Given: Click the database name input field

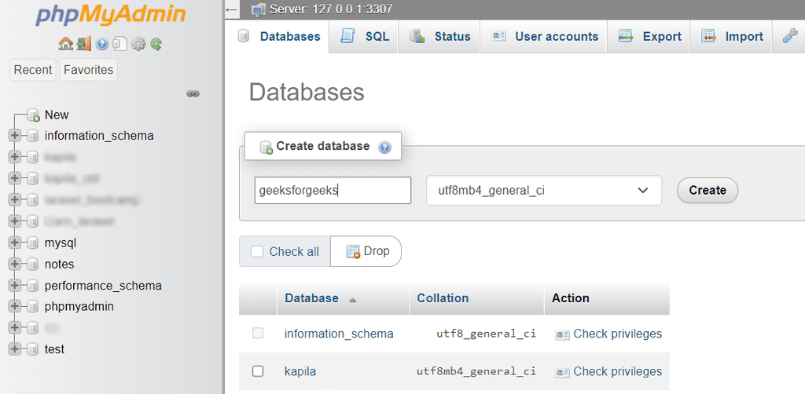Looking at the screenshot, I should 333,190.
